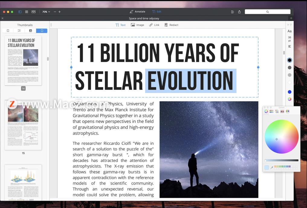
Task: Show the outline list in sidebar
Action: [x=19, y=31]
